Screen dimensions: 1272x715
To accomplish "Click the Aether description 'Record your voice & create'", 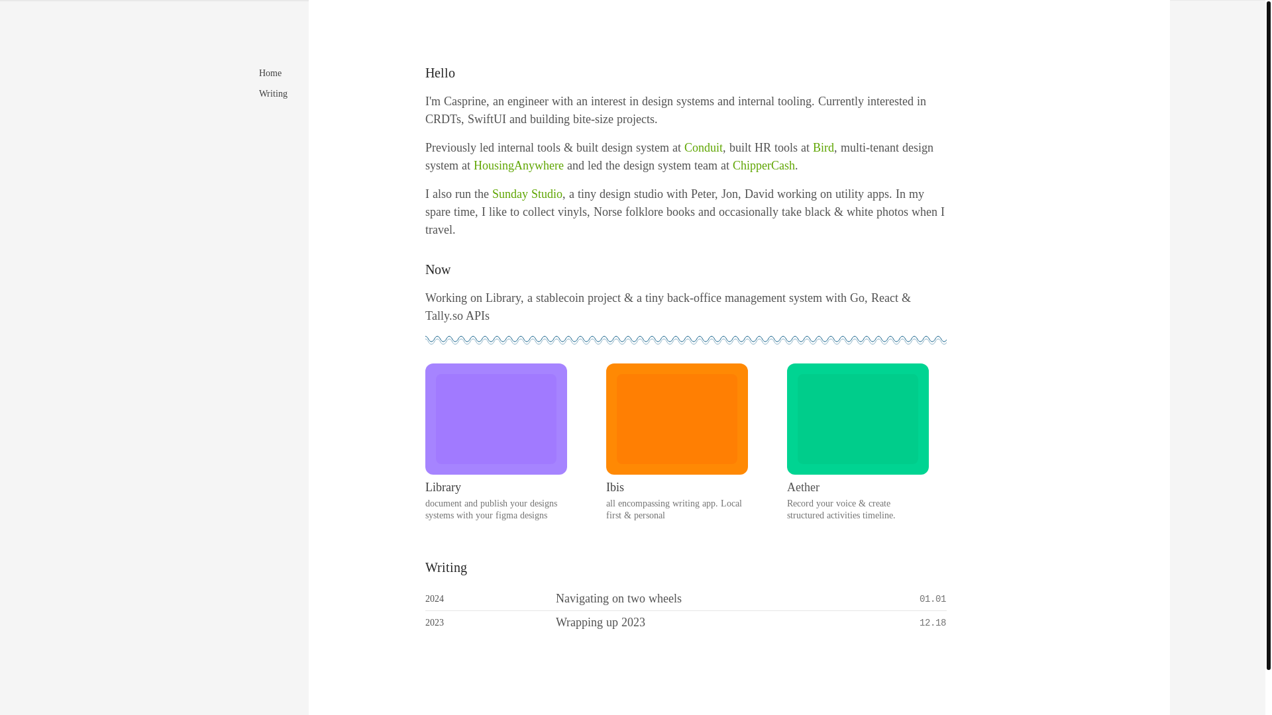I will click(x=839, y=504).
